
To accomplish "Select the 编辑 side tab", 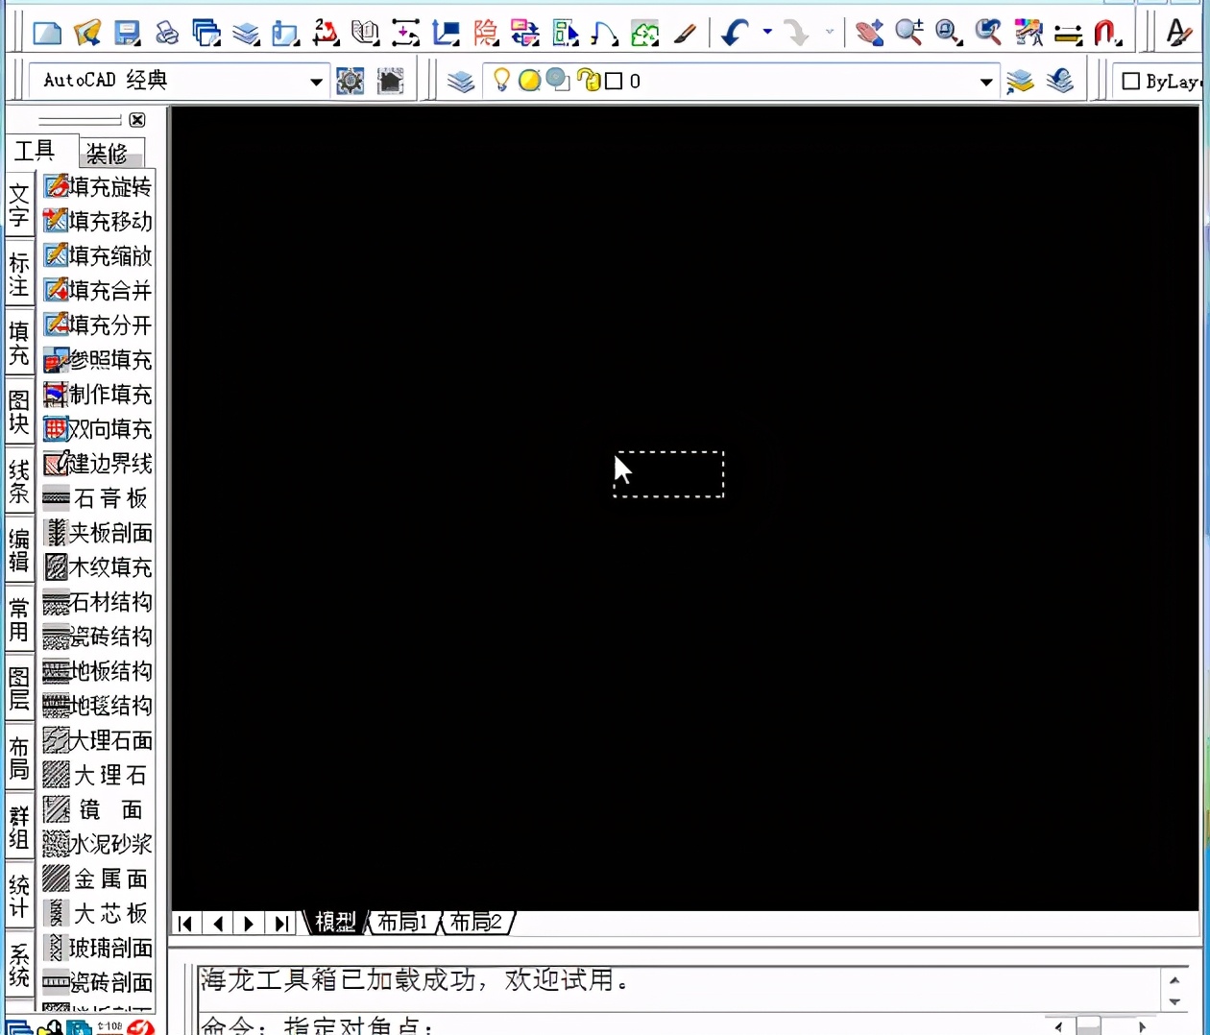I will (x=19, y=550).
